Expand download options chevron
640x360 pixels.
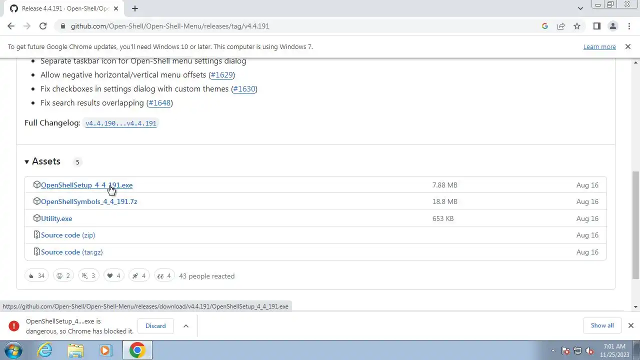[186, 326]
